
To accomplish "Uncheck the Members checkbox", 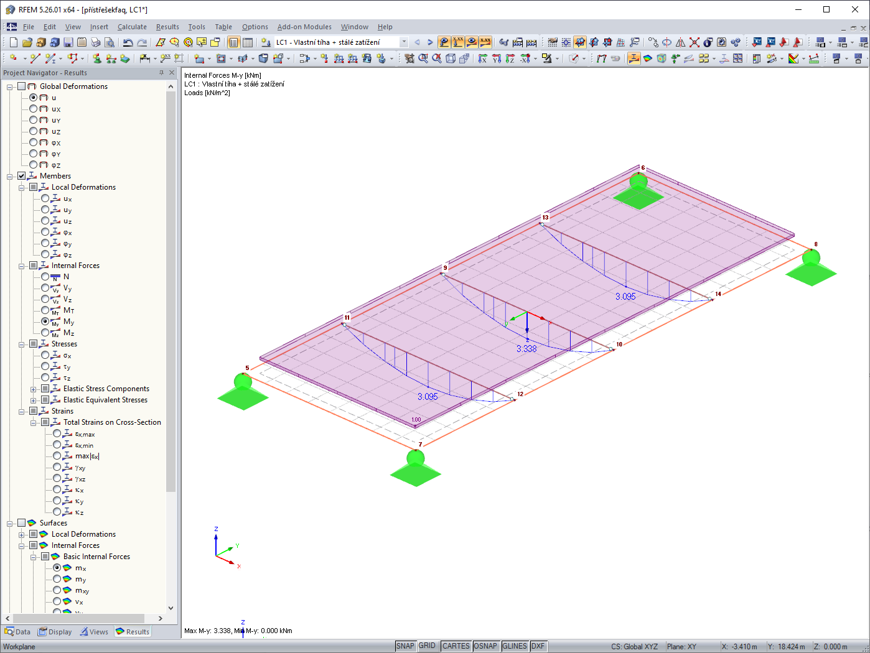I will [21, 176].
